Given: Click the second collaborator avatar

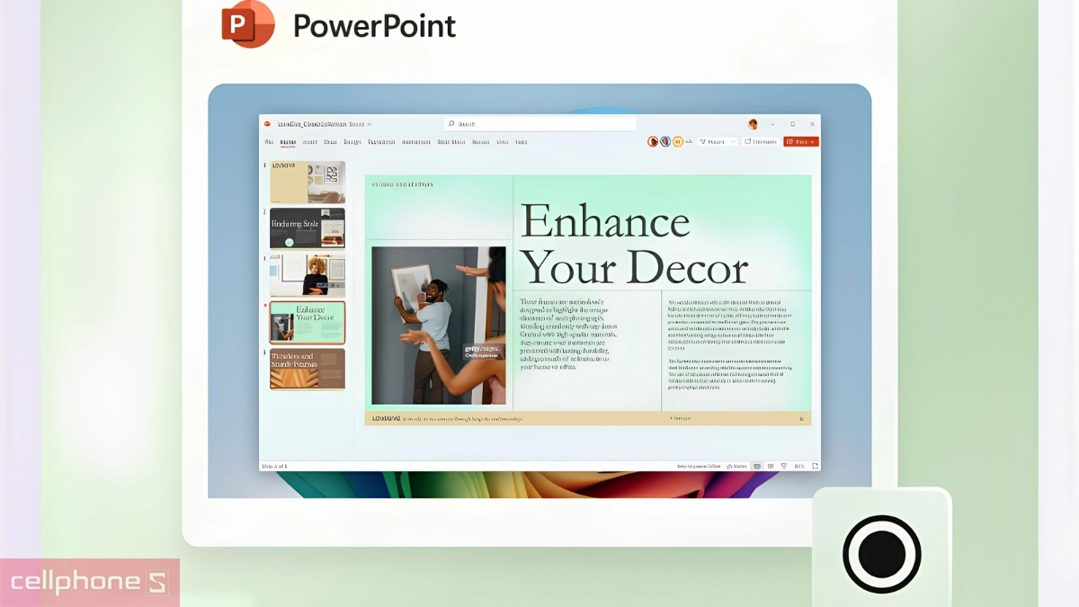Looking at the screenshot, I should click(665, 141).
